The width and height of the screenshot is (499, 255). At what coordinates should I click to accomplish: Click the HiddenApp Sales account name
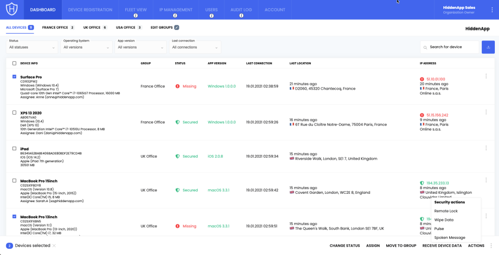[x=458, y=7]
